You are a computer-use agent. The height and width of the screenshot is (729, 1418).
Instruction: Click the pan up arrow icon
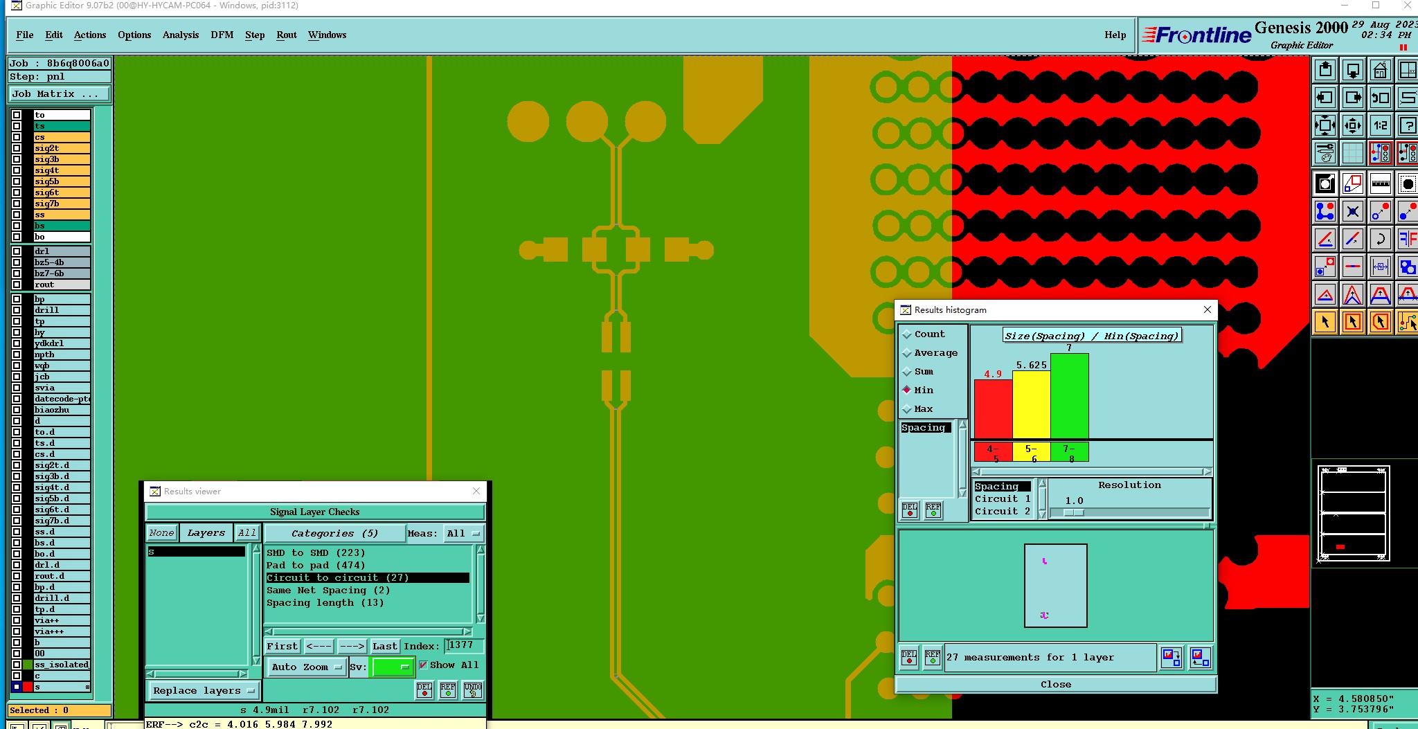tap(1325, 70)
